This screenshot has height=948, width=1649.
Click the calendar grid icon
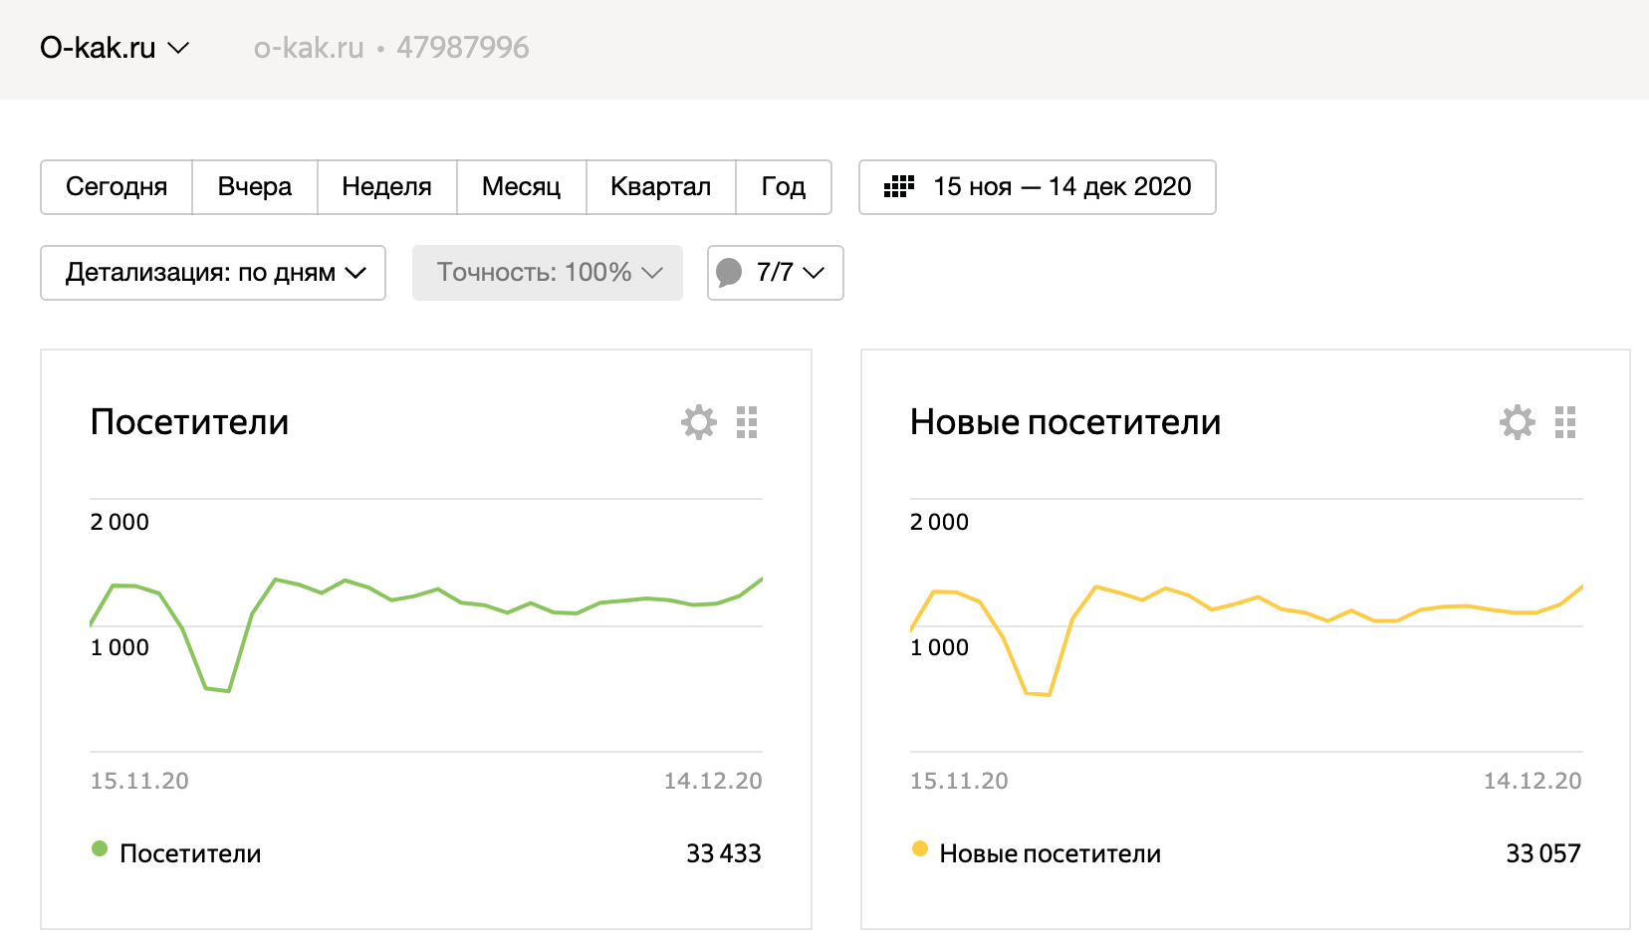[x=899, y=187]
